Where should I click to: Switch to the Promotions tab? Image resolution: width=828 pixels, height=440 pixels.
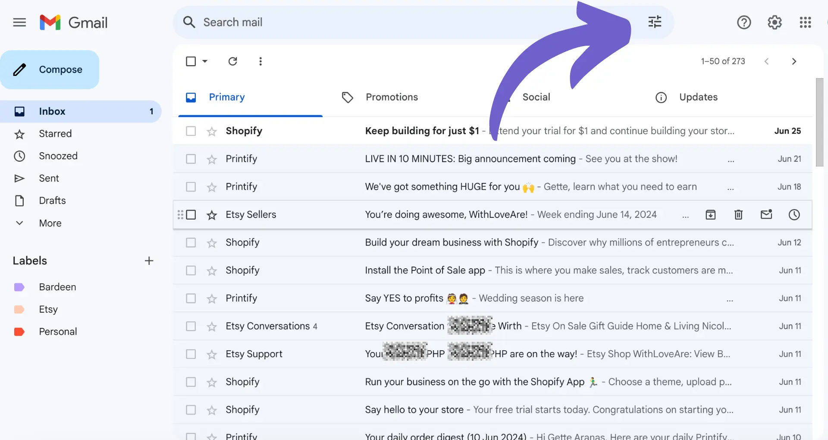point(392,97)
